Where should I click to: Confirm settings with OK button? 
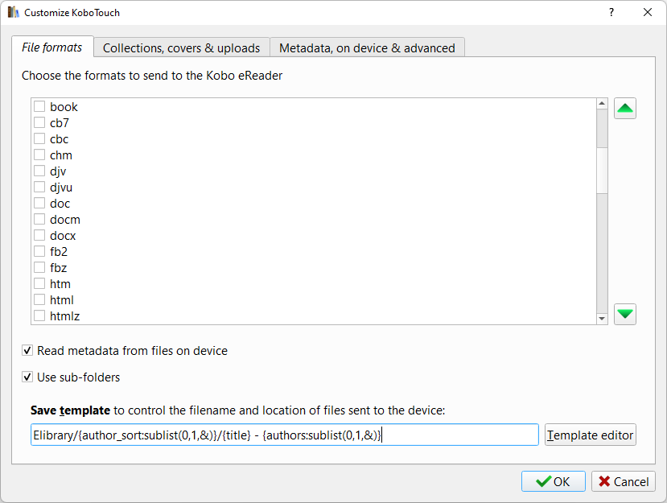554,481
